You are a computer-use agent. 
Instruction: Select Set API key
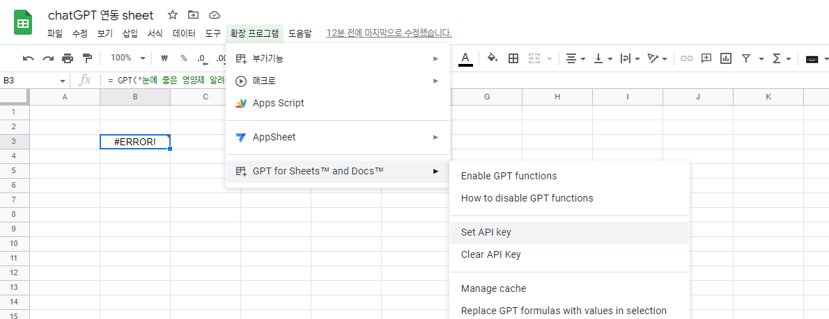[x=569, y=232]
